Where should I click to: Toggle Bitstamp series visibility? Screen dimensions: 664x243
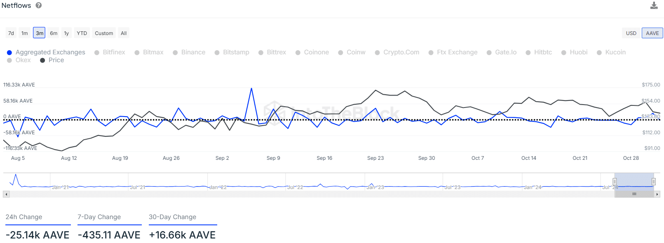(232, 52)
